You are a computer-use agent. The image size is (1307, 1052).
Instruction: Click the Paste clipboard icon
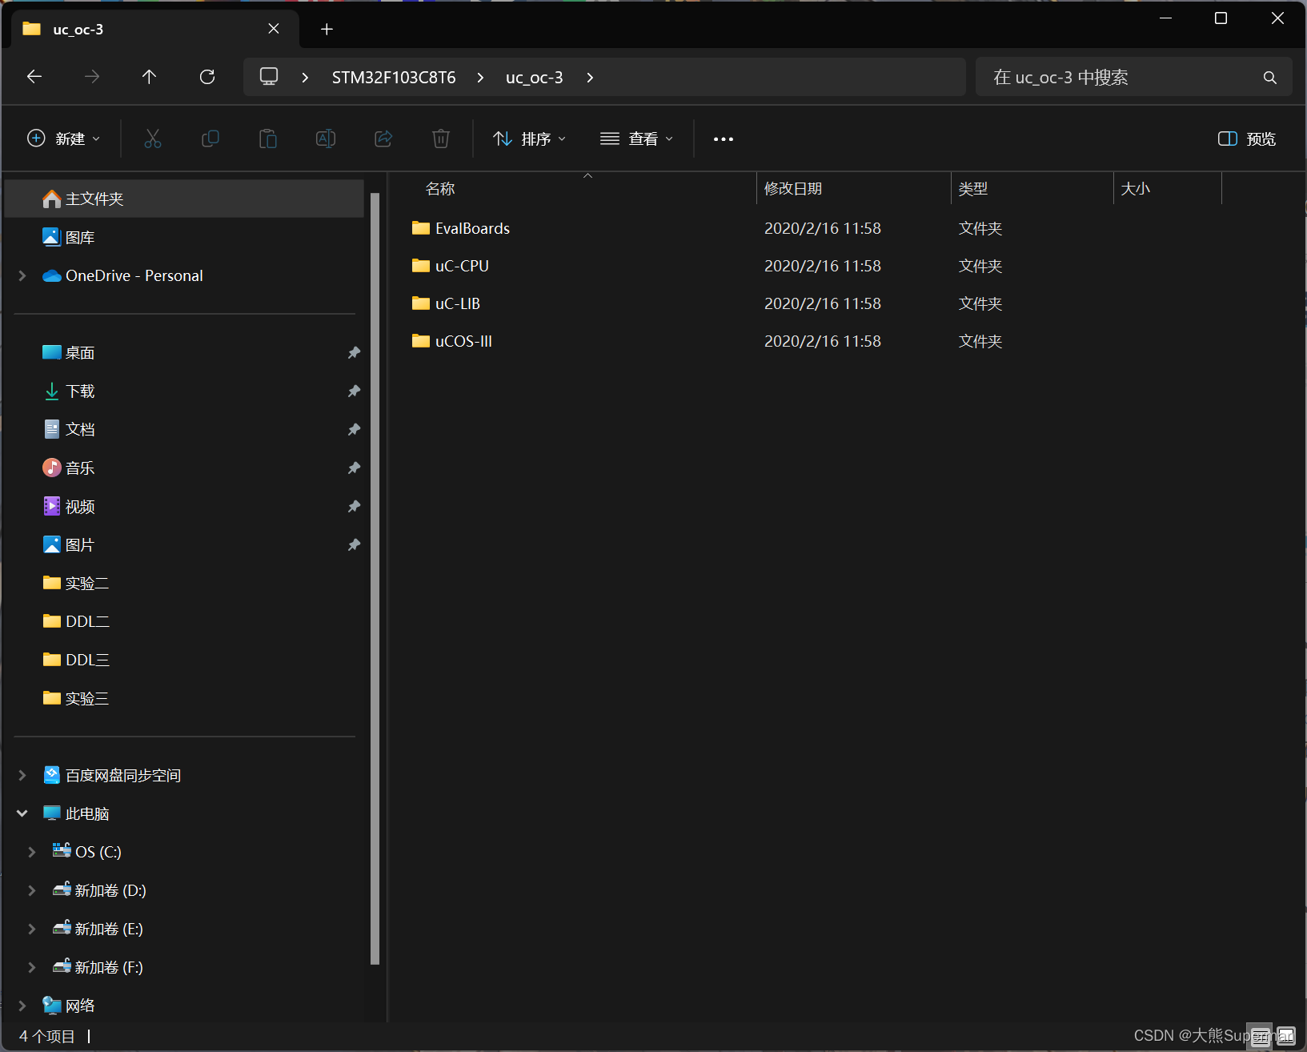(268, 139)
